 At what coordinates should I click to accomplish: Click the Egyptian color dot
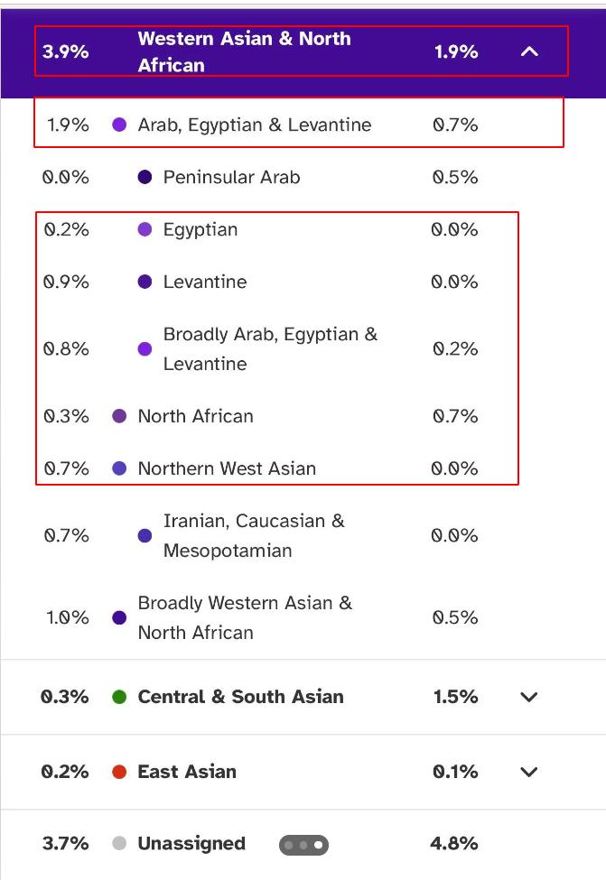[x=145, y=230]
